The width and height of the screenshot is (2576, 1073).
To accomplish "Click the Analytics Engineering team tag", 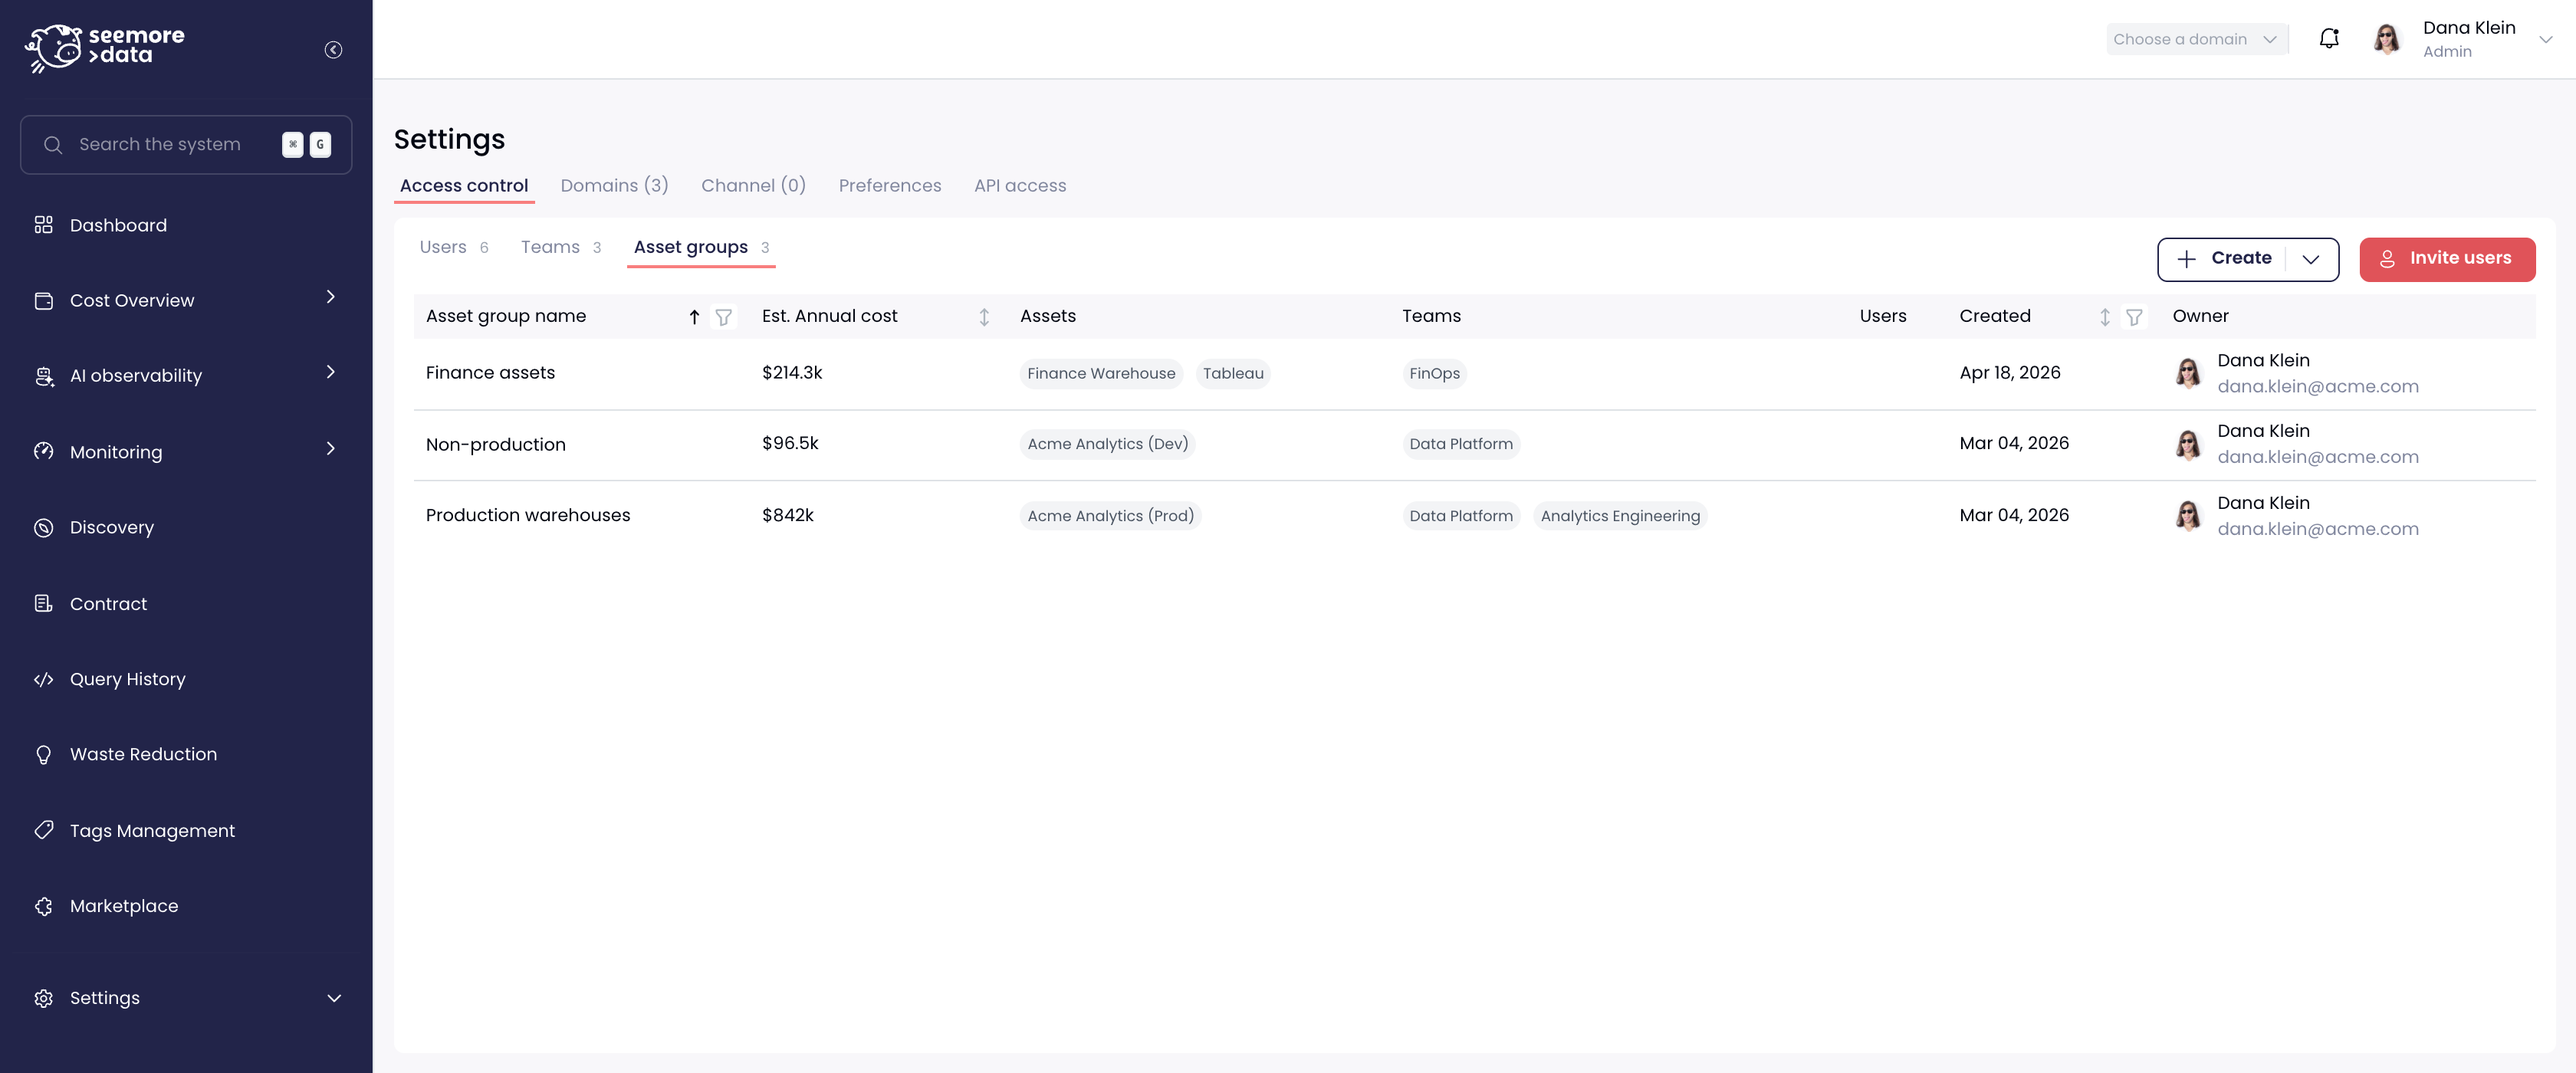I will tap(1620, 516).
